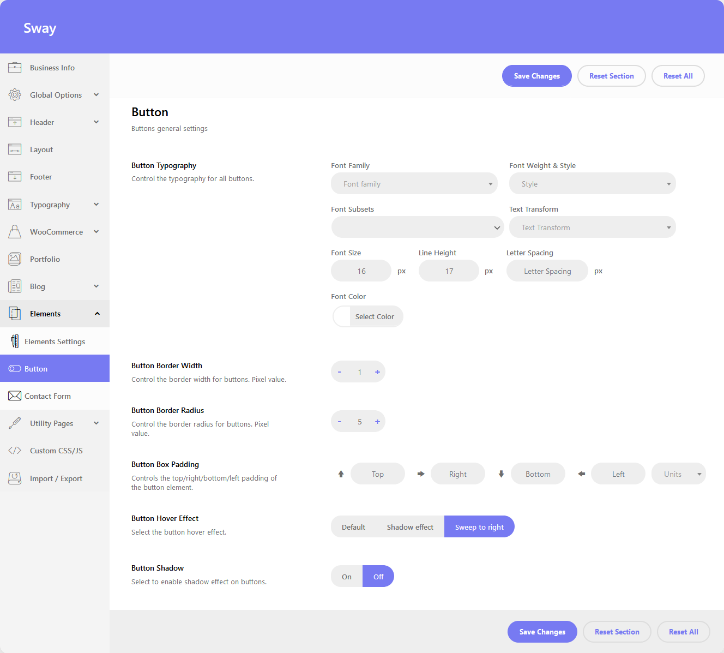This screenshot has width=724, height=653.
Task: Click the Custom CSS/JS code icon
Action: (15, 451)
